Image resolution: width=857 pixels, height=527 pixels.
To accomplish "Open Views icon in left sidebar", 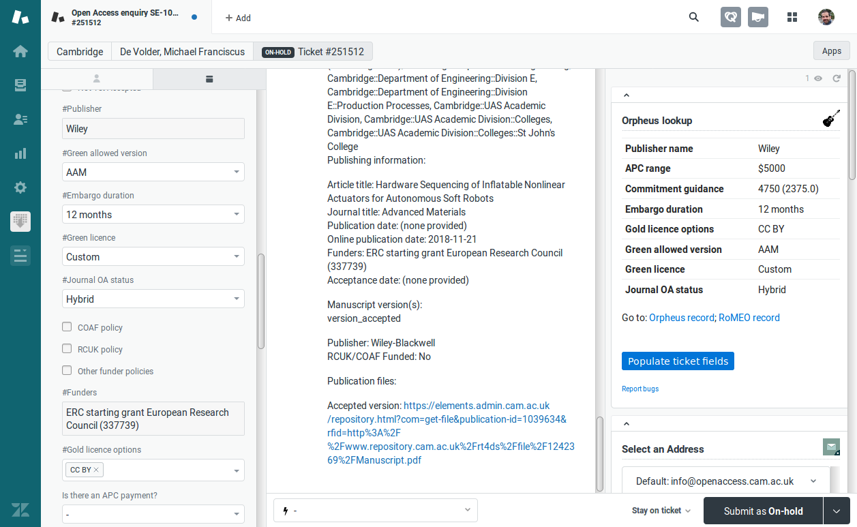I will point(20,85).
